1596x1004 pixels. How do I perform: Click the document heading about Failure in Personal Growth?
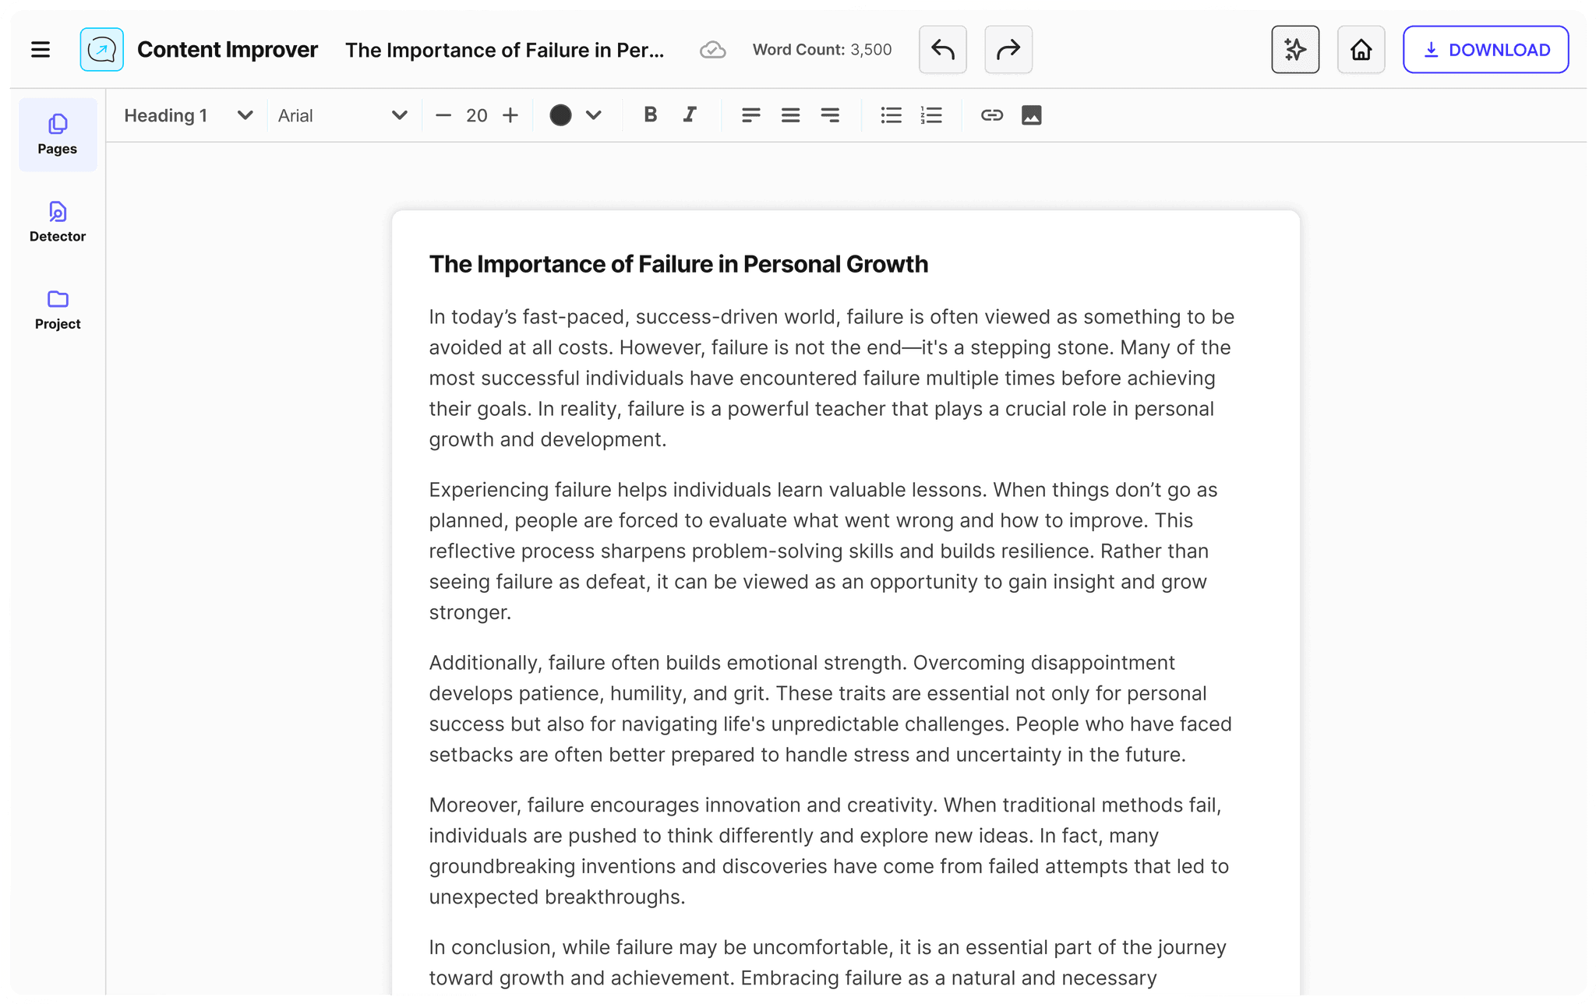[679, 264]
